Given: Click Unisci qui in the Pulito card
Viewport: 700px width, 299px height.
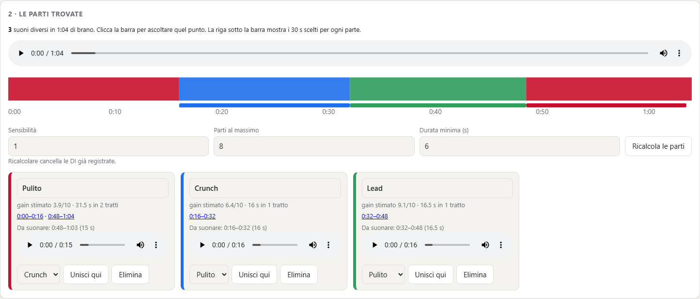Looking at the screenshot, I should click(86, 274).
